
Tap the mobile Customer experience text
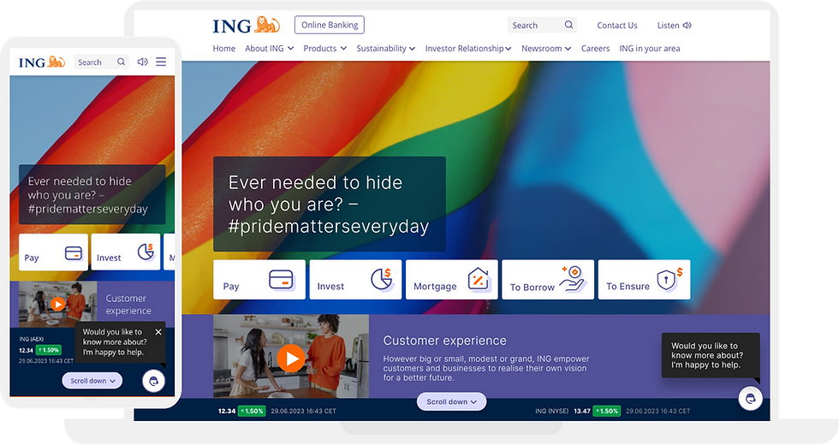pos(128,305)
